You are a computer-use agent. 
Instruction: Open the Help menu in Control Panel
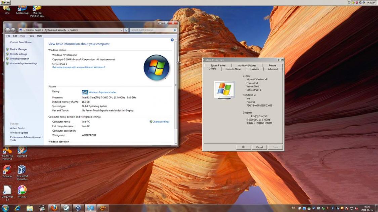coord(40,36)
